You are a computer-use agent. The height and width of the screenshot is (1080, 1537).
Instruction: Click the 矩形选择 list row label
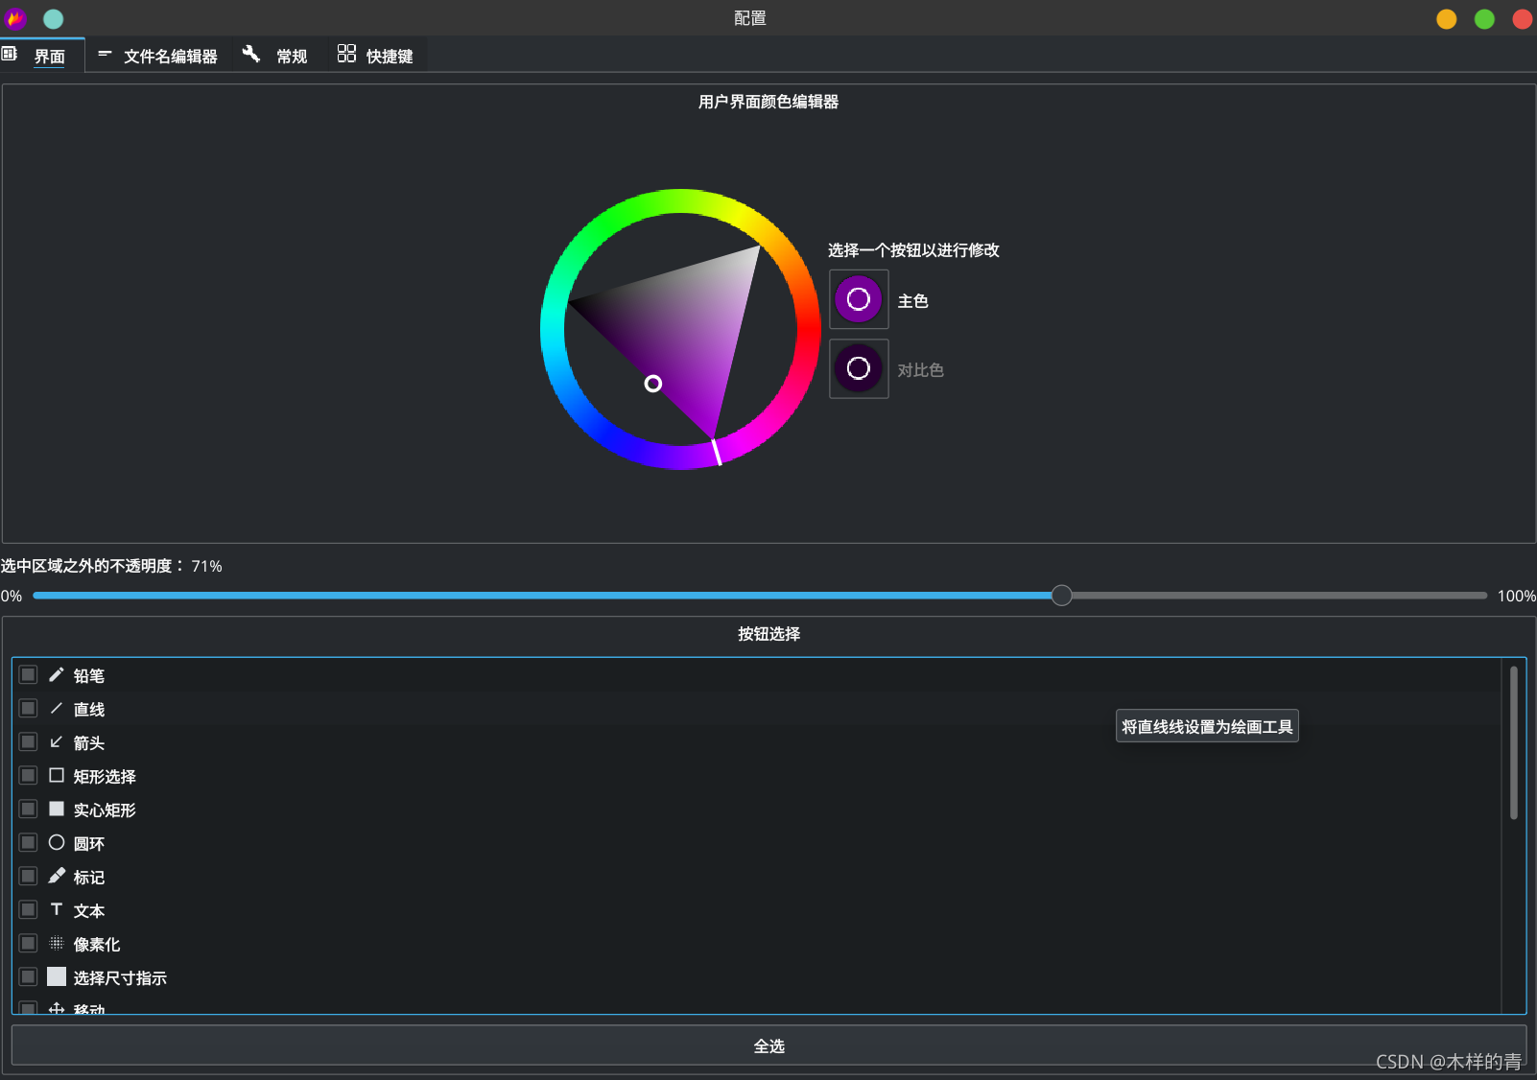click(105, 777)
